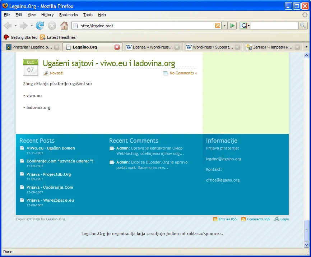Open the History menu

47,15
